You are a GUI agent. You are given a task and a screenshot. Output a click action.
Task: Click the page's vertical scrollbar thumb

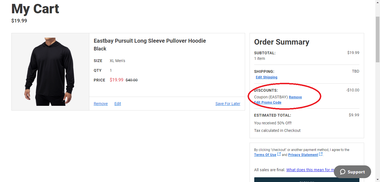point(377,39)
